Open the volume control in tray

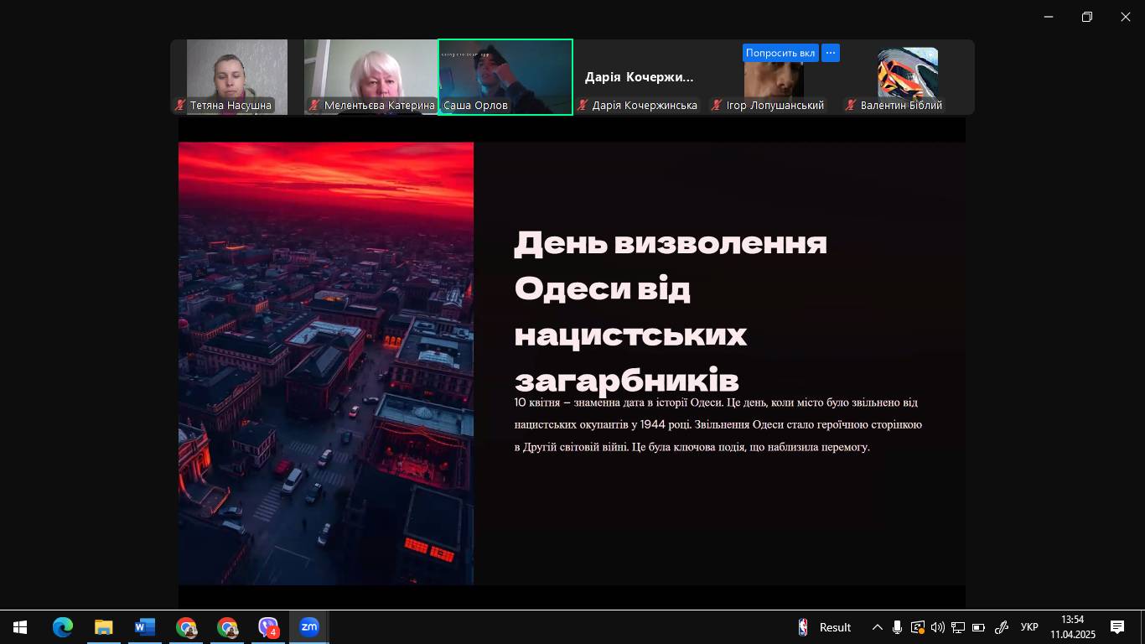point(938,627)
